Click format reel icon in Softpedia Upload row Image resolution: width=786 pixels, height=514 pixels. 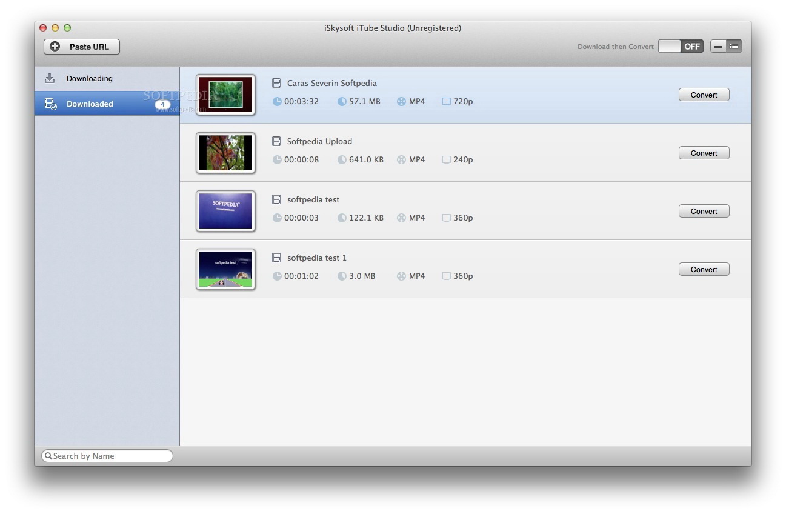pyautogui.click(x=401, y=159)
